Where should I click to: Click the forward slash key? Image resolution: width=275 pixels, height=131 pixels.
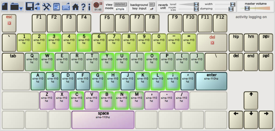[181, 101]
